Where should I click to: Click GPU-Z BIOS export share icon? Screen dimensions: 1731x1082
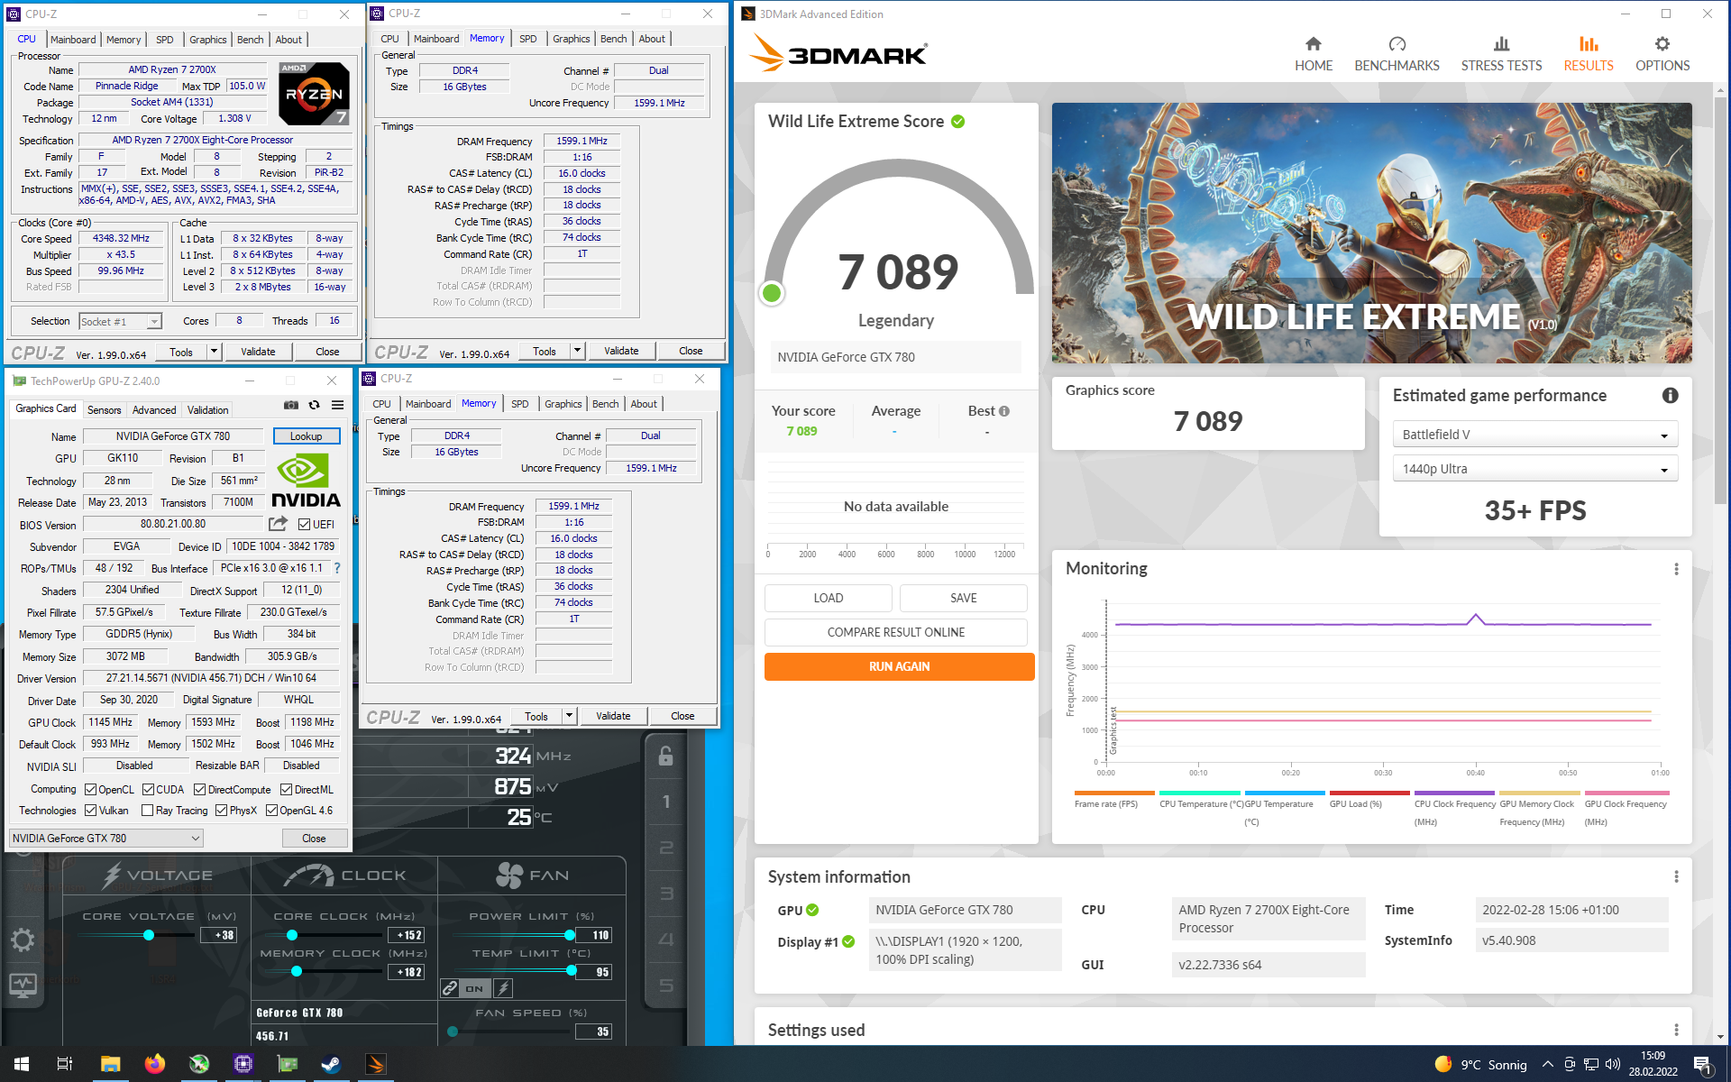click(x=278, y=524)
